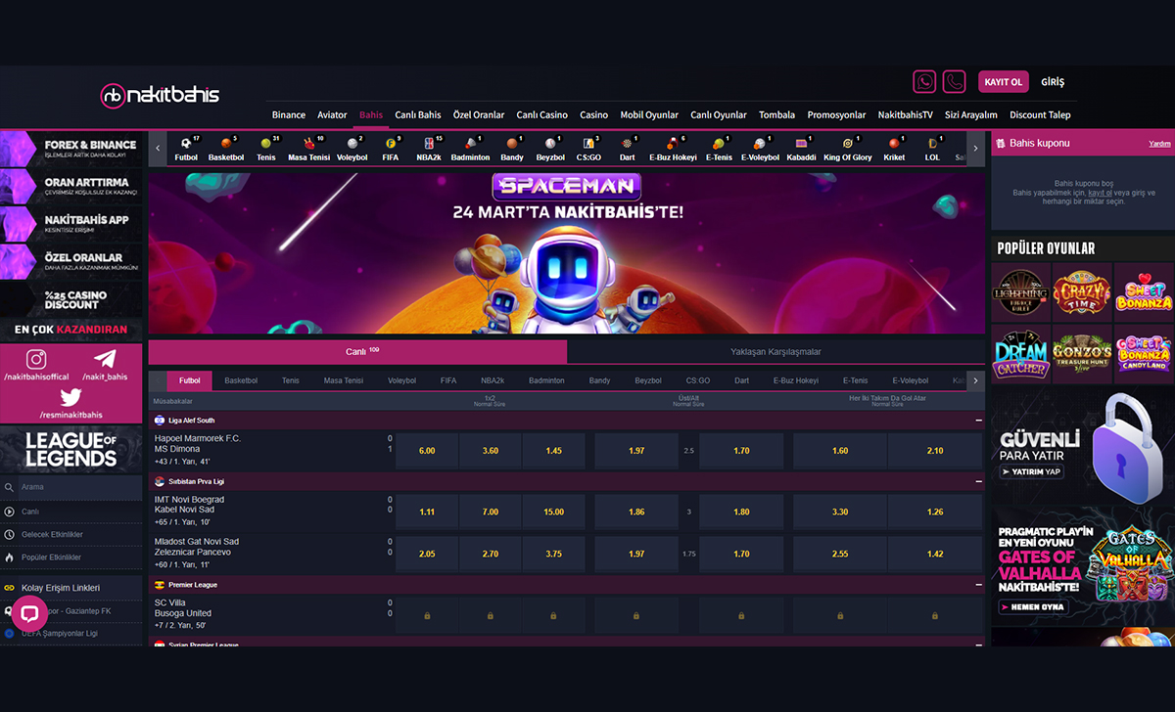Viewport: 1175px width, 712px height.
Task: Open the %25 Casino Discount banner
Action: tap(71, 299)
